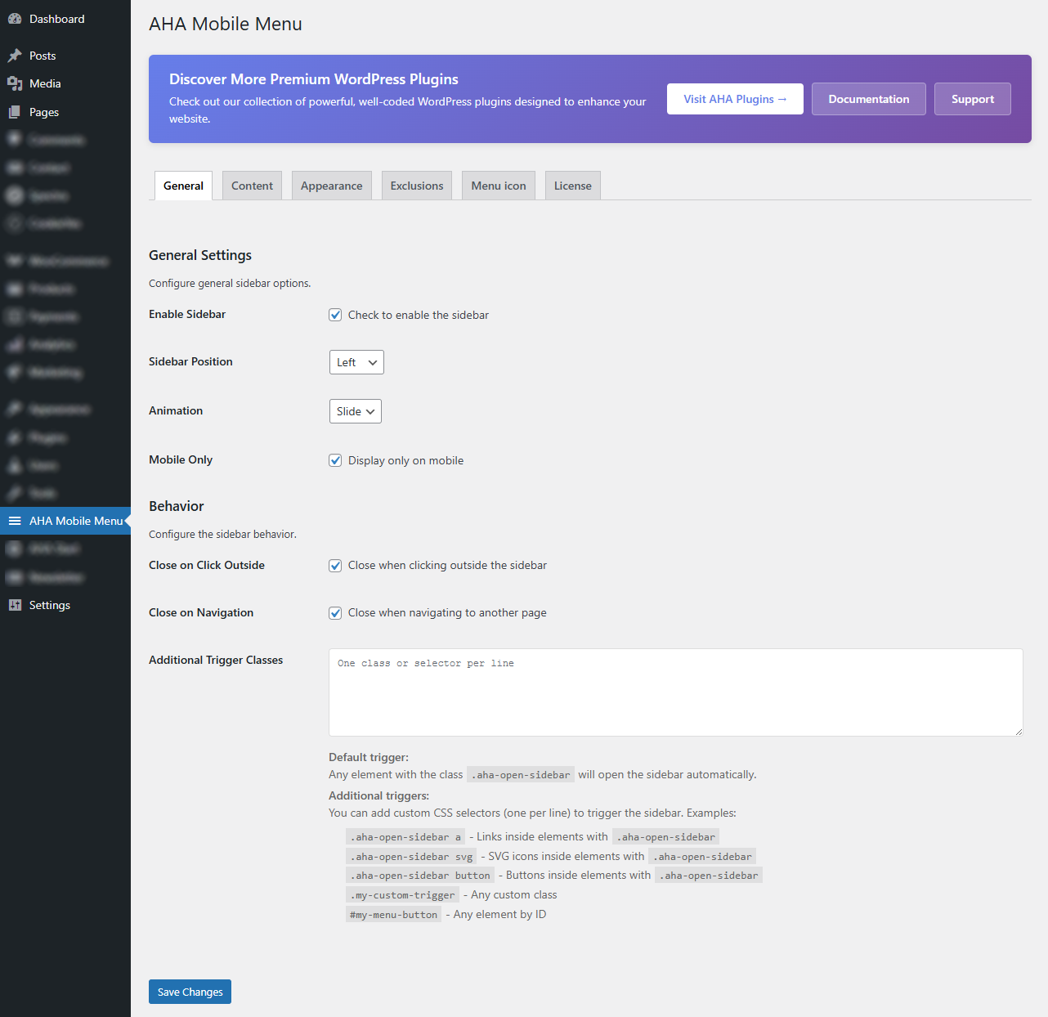Open the Menu icon tab
Image resolution: width=1048 pixels, height=1017 pixels.
click(x=499, y=186)
